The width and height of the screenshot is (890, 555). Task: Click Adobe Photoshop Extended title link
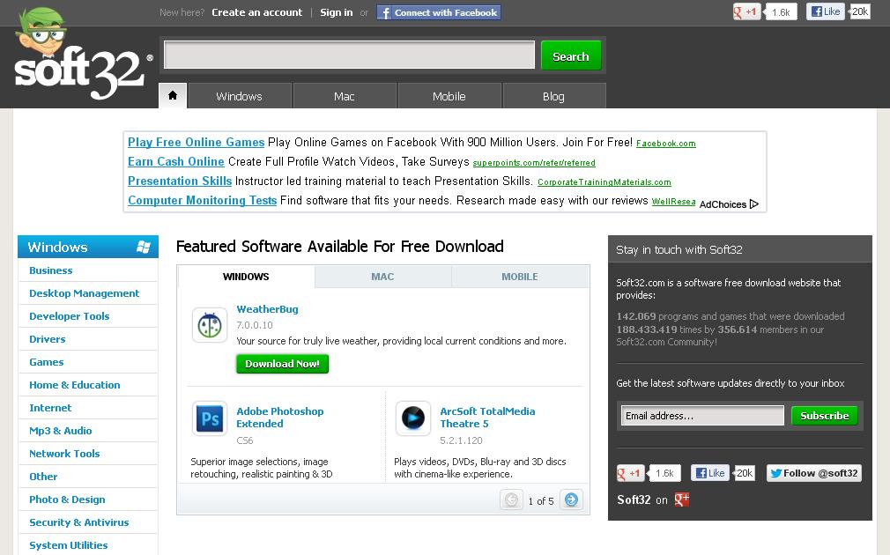[280, 417]
